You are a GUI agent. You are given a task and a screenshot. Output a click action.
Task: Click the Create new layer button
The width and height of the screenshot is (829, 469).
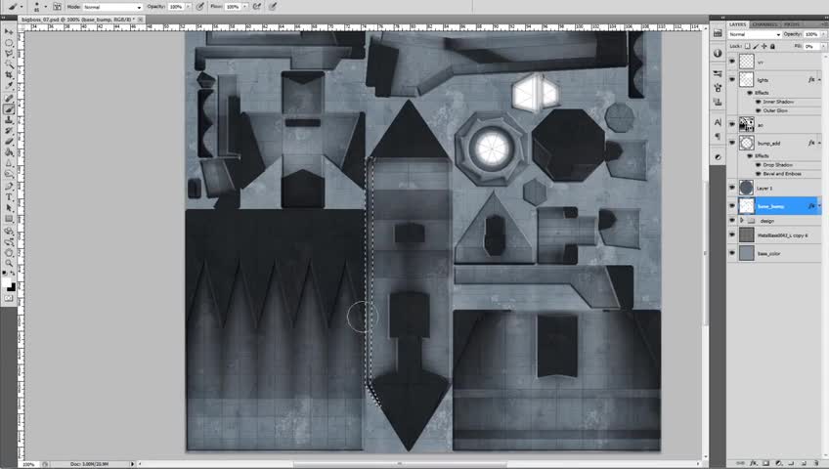coord(805,463)
